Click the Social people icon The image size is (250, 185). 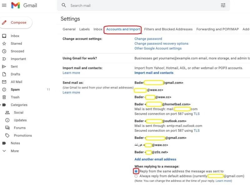point(7,112)
